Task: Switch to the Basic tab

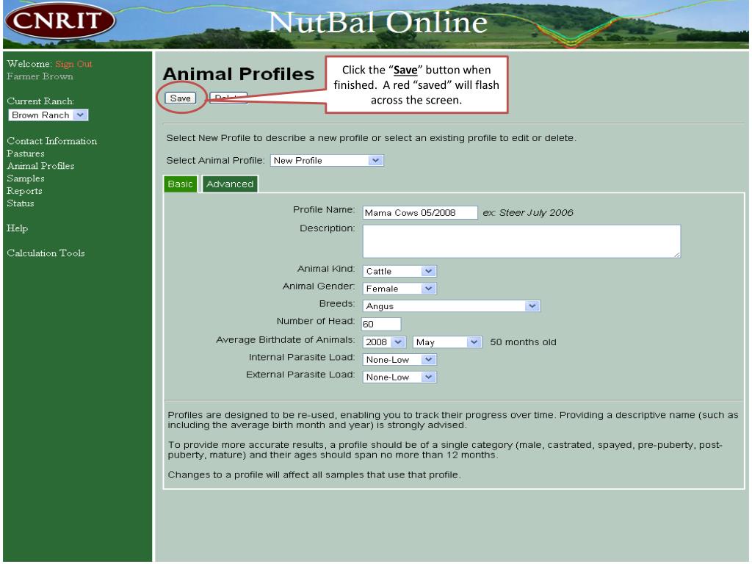Action: coord(181,184)
